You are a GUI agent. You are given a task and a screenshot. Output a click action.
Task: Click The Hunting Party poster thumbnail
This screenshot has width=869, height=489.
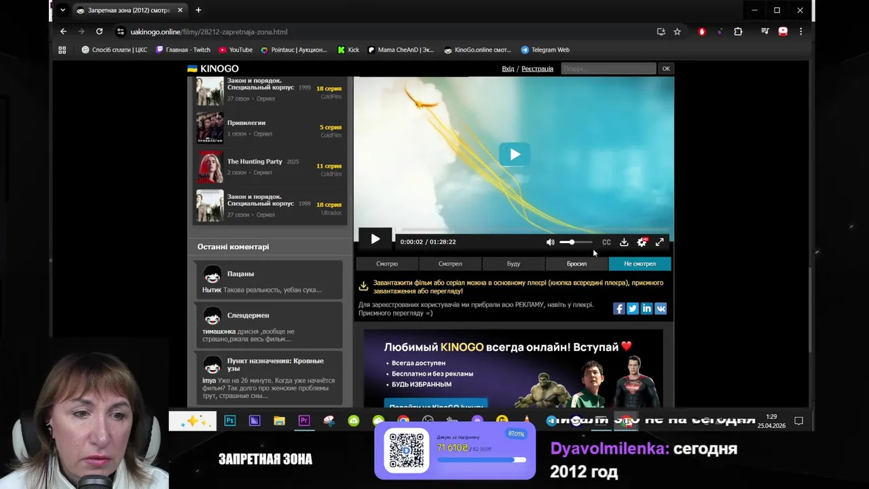210,166
